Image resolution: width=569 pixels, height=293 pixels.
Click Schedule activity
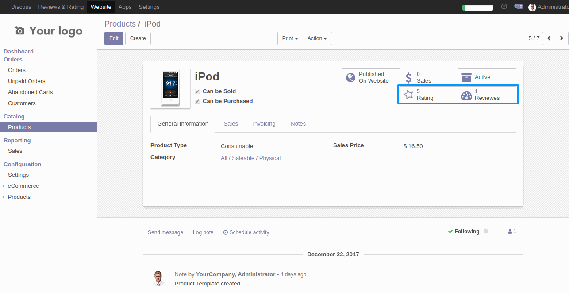point(246,232)
